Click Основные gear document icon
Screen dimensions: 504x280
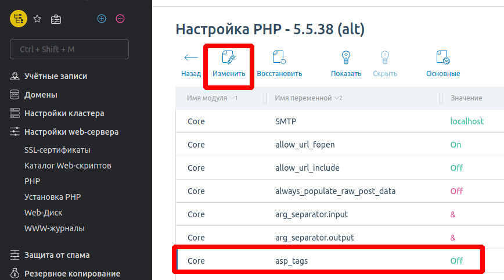click(x=443, y=58)
